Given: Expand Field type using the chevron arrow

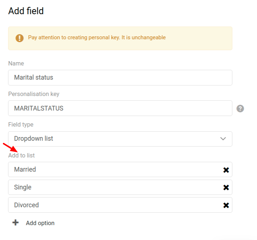Looking at the screenshot, I should pyautogui.click(x=223, y=139).
